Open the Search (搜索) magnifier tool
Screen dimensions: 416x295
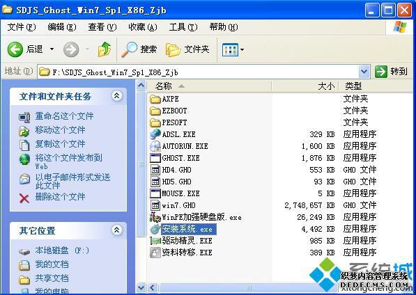(139, 49)
